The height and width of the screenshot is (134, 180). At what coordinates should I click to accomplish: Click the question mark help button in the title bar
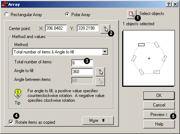(169, 4)
